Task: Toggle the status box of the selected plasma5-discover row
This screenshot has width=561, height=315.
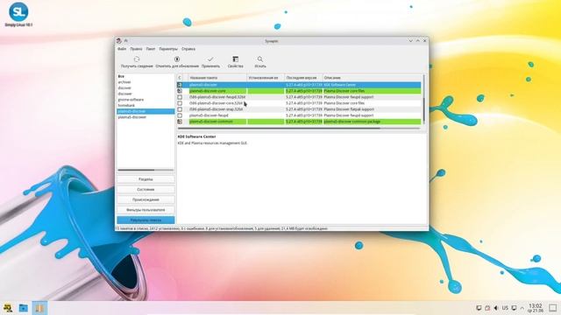Action: (180, 85)
